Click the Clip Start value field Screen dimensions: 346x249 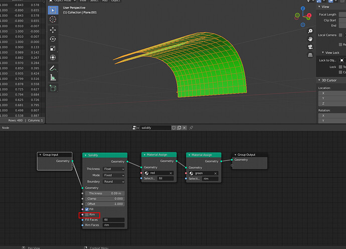point(342,20)
